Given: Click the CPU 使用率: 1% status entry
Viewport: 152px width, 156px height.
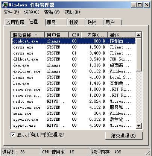Looking at the screenshot, I should point(66,152).
